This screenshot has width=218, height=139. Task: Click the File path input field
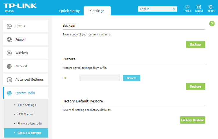(x=100, y=78)
